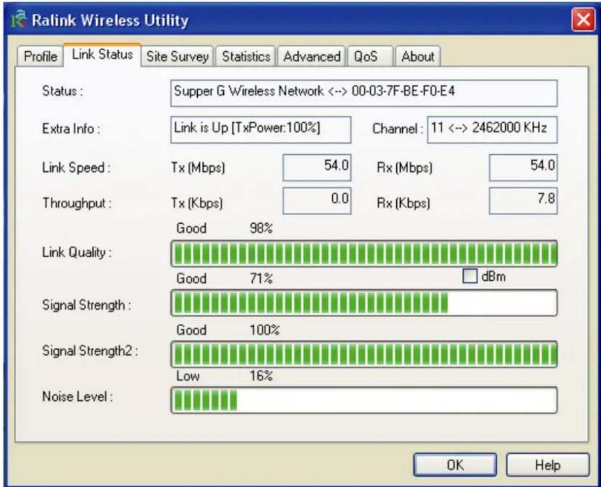Click the 100% signal strength2 value
This screenshot has width=601, height=487.
pyautogui.click(x=264, y=330)
